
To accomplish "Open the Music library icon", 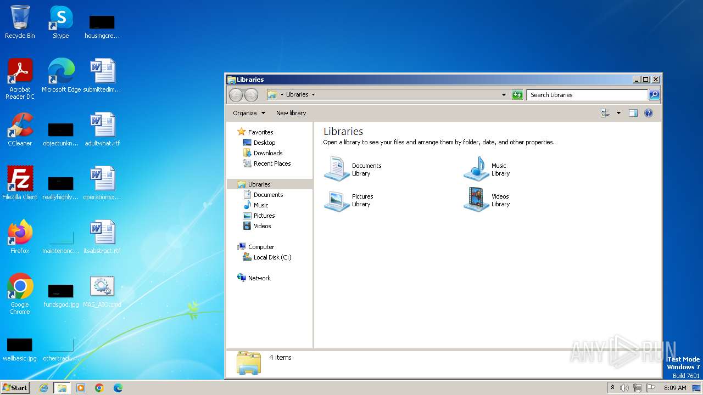I will point(476,169).
